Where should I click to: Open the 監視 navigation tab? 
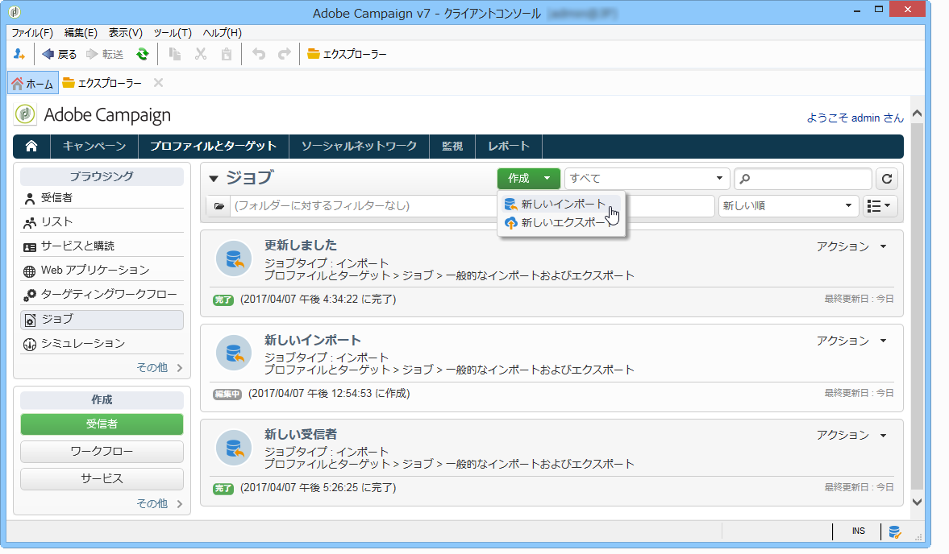tap(452, 147)
